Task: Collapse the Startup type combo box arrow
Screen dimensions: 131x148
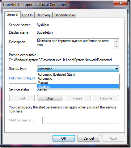Action: pyautogui.click(x=116, y=69)
